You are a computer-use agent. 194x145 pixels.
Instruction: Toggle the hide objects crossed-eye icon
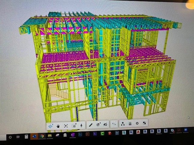point(105,124)
